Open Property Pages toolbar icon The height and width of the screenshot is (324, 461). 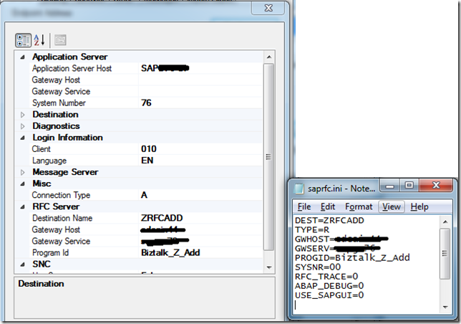click(60, 40)
